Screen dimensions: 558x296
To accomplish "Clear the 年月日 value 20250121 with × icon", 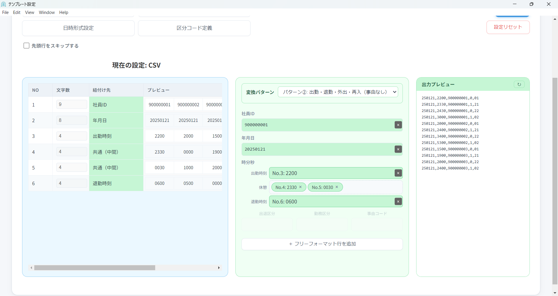I will click(398, 149).
